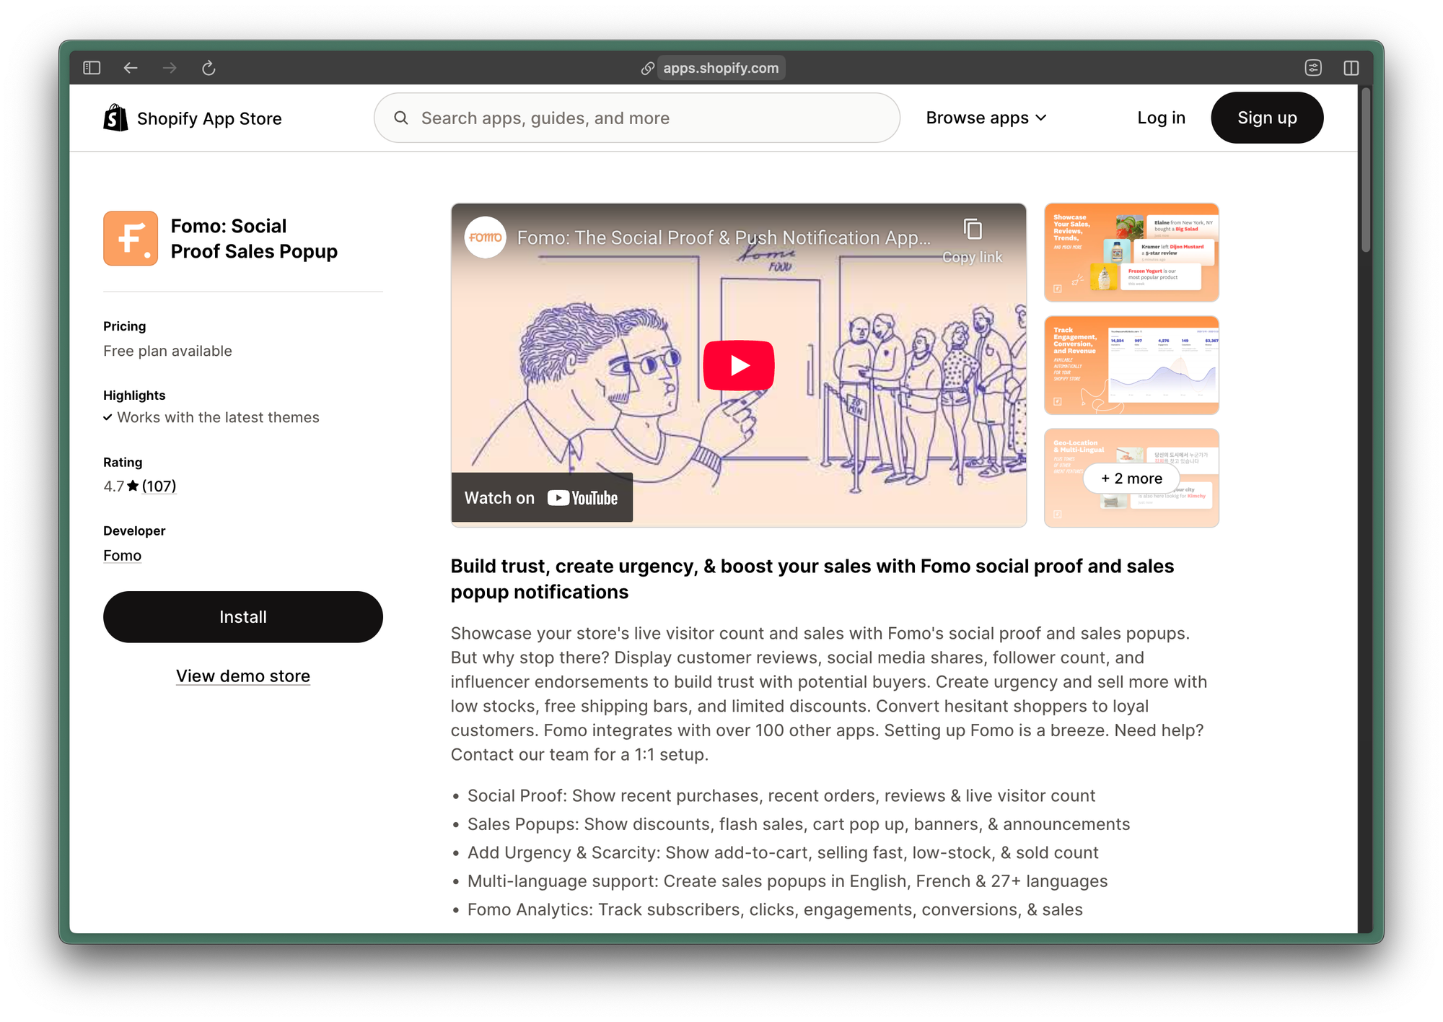Go forward with the right arrow
1443x1022 pixels.
tap(170, 68)
